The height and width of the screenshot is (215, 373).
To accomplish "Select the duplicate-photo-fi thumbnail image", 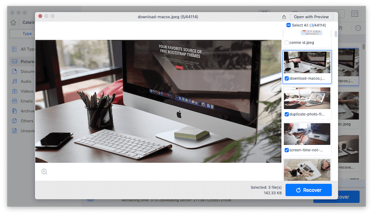I will pyautogui.click(x=307, y=98).
